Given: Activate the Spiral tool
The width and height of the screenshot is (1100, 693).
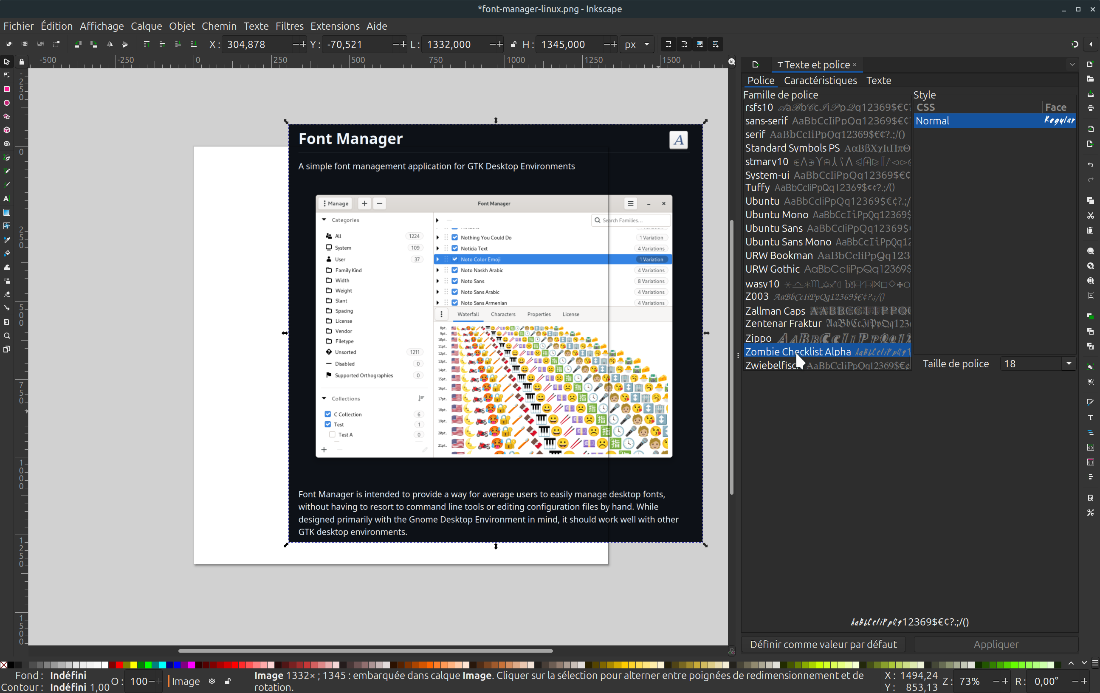Looking at the screenshot, I should click(x=7, y=144).
